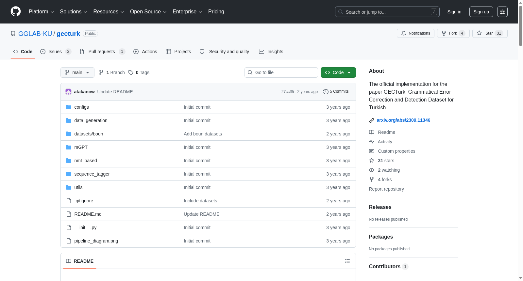This screenshot has width=523, height=281.
Task: Expand the Open Source menu
Action: point(148,12)
